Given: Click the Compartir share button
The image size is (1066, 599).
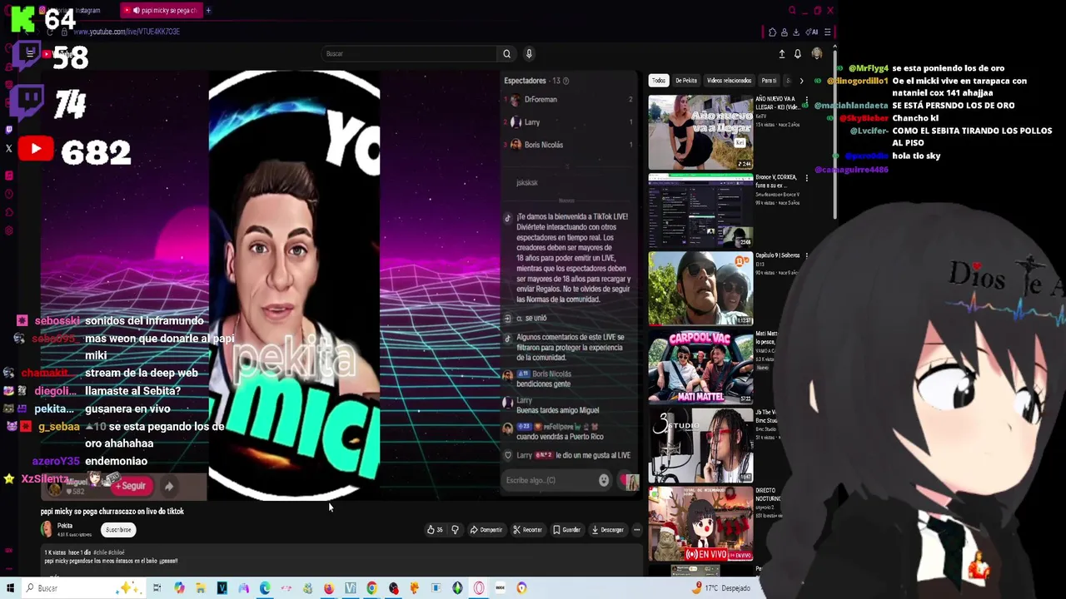Looking at the screenshot, I should coord(486,530).
